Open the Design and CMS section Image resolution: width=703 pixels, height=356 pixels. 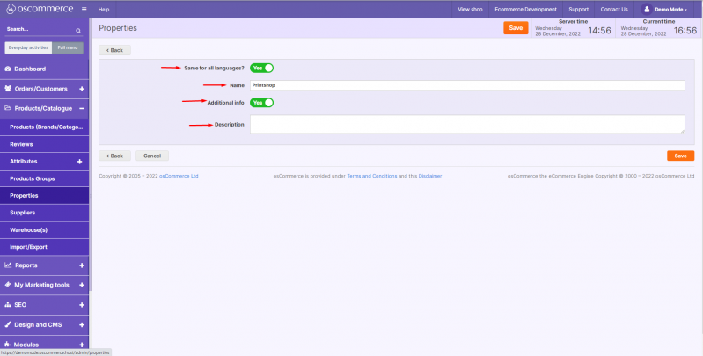pos(37,324)
